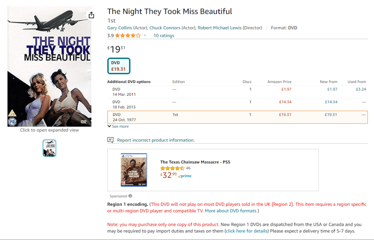Viewport: 374px width, 240px height.
Task: Select the DVD 14 Mar. 2011 row
Action: 124,92
